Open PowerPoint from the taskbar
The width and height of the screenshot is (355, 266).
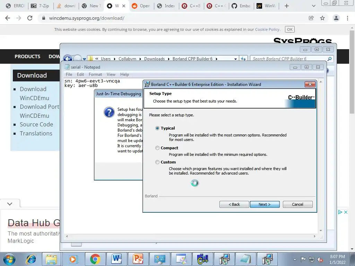138,259
